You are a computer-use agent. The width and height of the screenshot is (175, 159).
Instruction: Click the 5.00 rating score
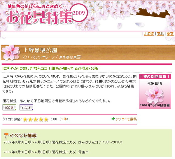54,119
